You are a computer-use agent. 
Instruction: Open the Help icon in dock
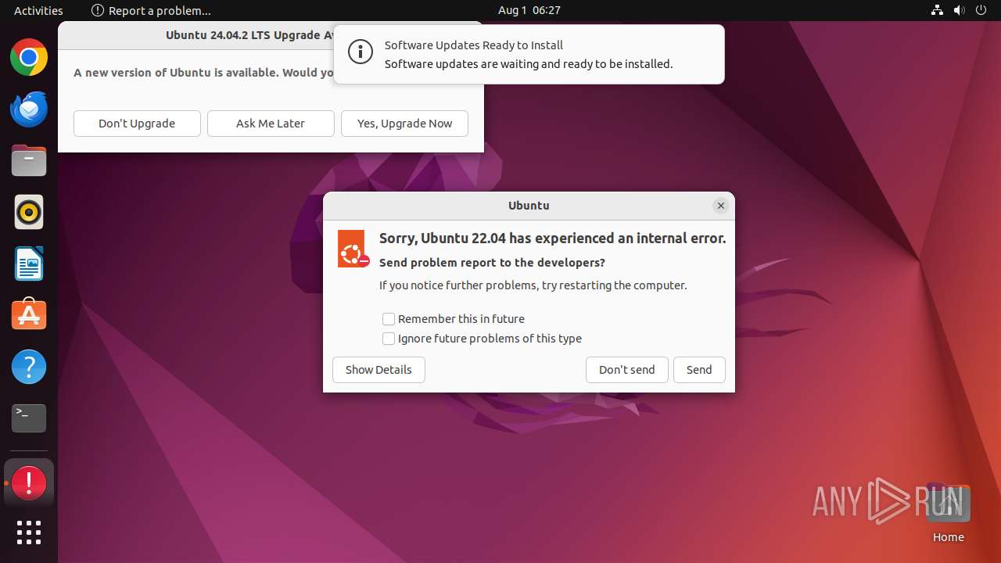29,367
